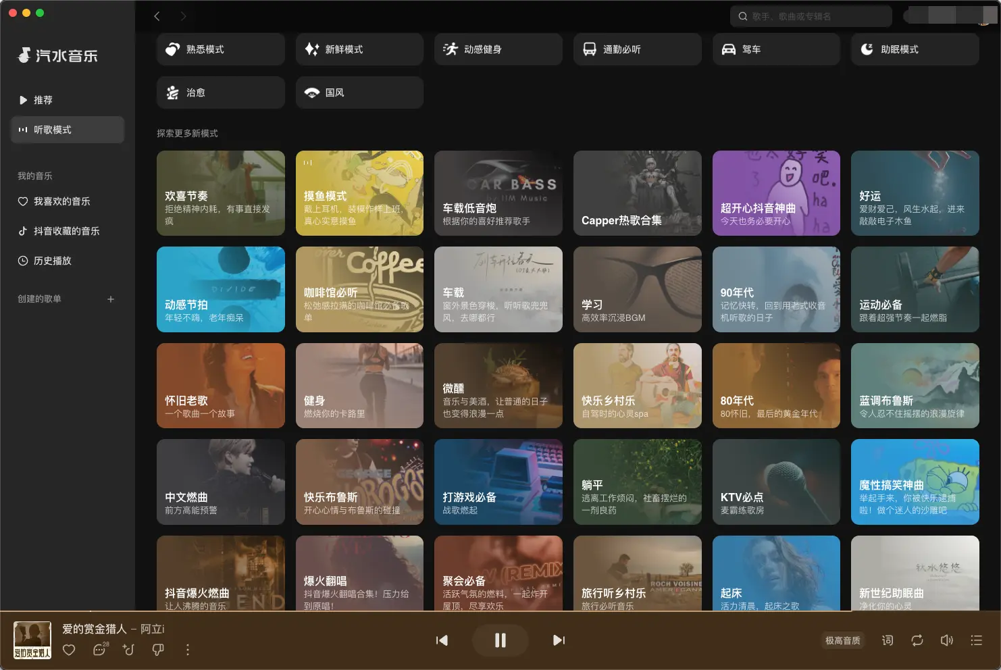Open the 极高音质 quality selector
This screenshot has height=670, width=1001.
(842, 640)
